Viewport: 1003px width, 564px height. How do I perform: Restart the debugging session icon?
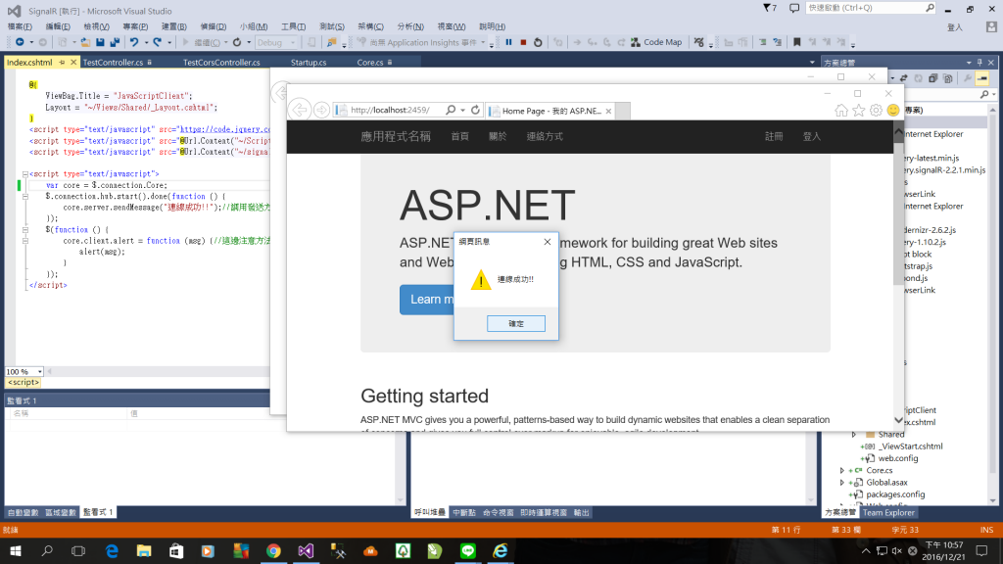[538, 42]
